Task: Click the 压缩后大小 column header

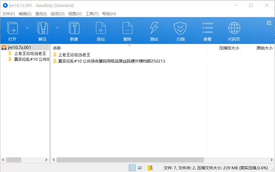Action: (229, 48)
